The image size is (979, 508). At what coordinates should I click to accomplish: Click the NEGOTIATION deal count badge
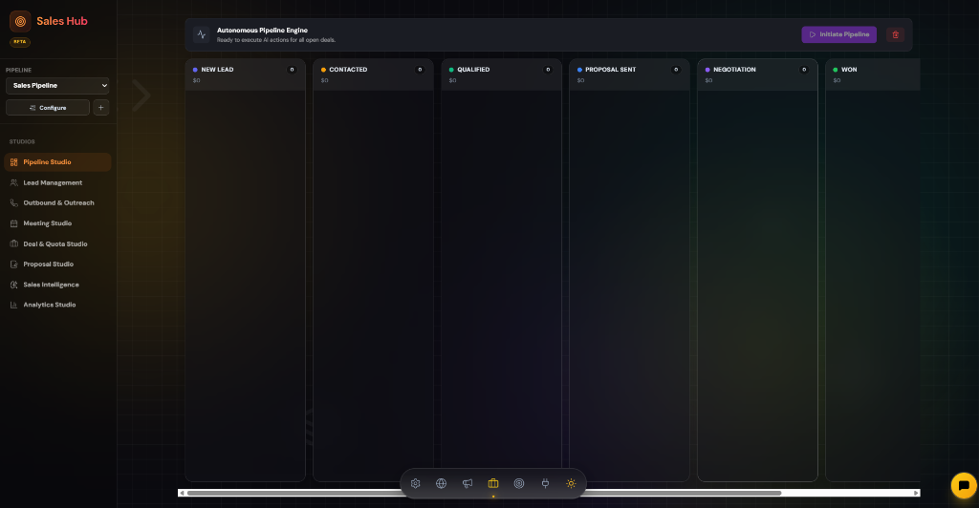(x=803, y=70)
